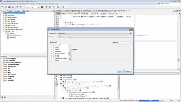Click the Shift Line Right editor icon
181x102 pixels.
[104, 14]
